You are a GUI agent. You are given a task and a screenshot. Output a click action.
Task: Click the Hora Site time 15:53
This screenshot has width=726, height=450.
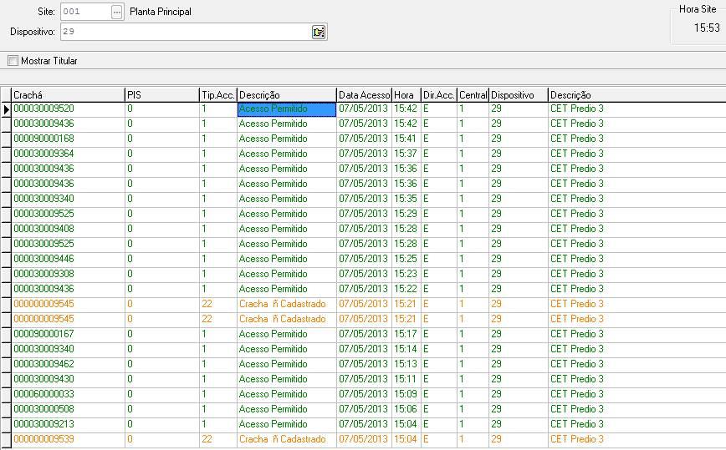tap(707, 28)
